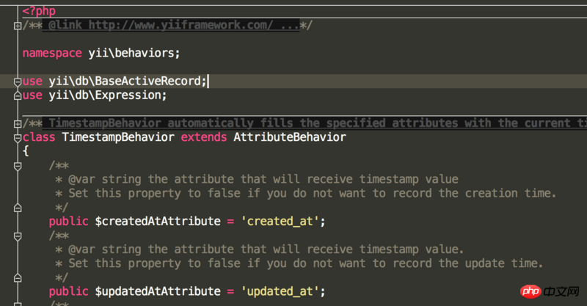This screenshot has width=587, height=306.
Task: Expand the folded @link doc comment
Action: [x=18, y=26]
